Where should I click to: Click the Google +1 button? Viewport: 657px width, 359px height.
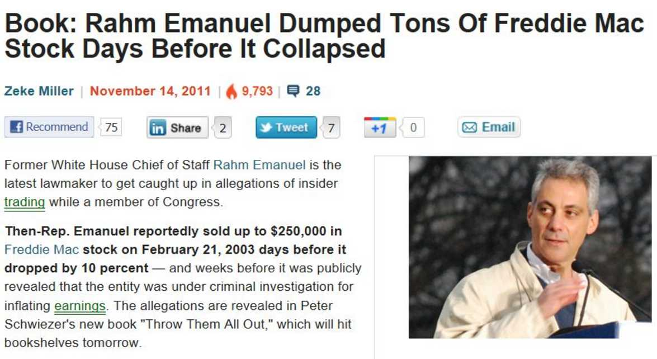[x=380, y=127]
